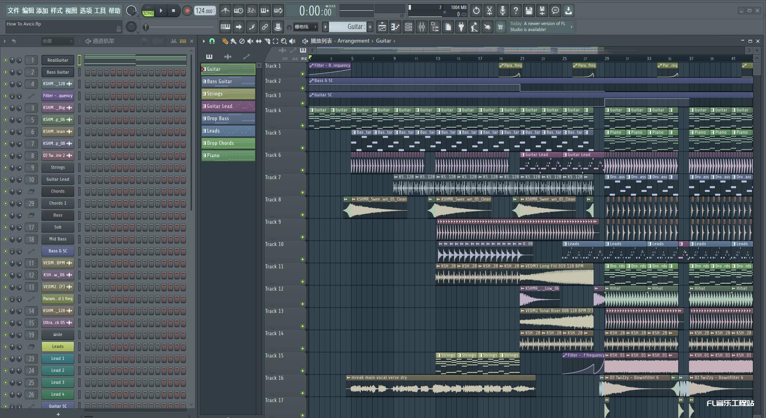Select the delete tool in playlist toolbar
766x418 pixels.
(x=242, y=41)
